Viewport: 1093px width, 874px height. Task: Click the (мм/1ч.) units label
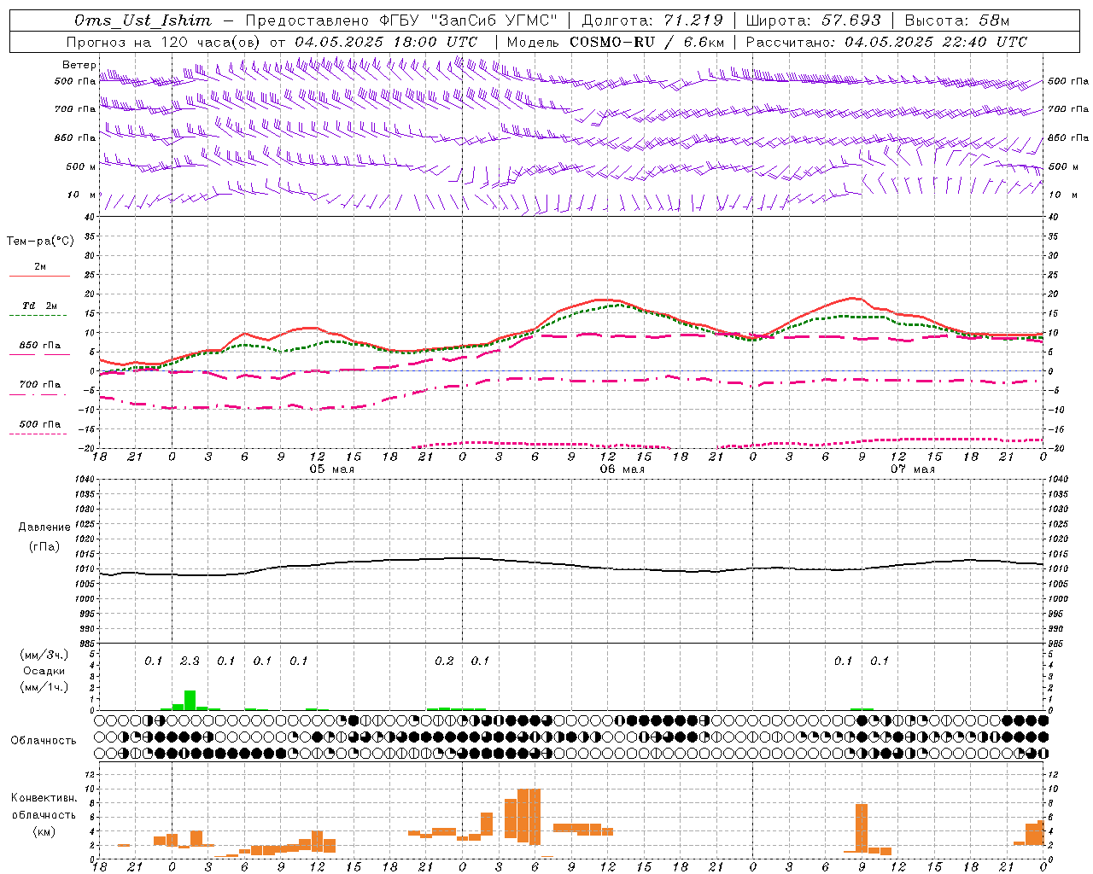pos(44,687)
